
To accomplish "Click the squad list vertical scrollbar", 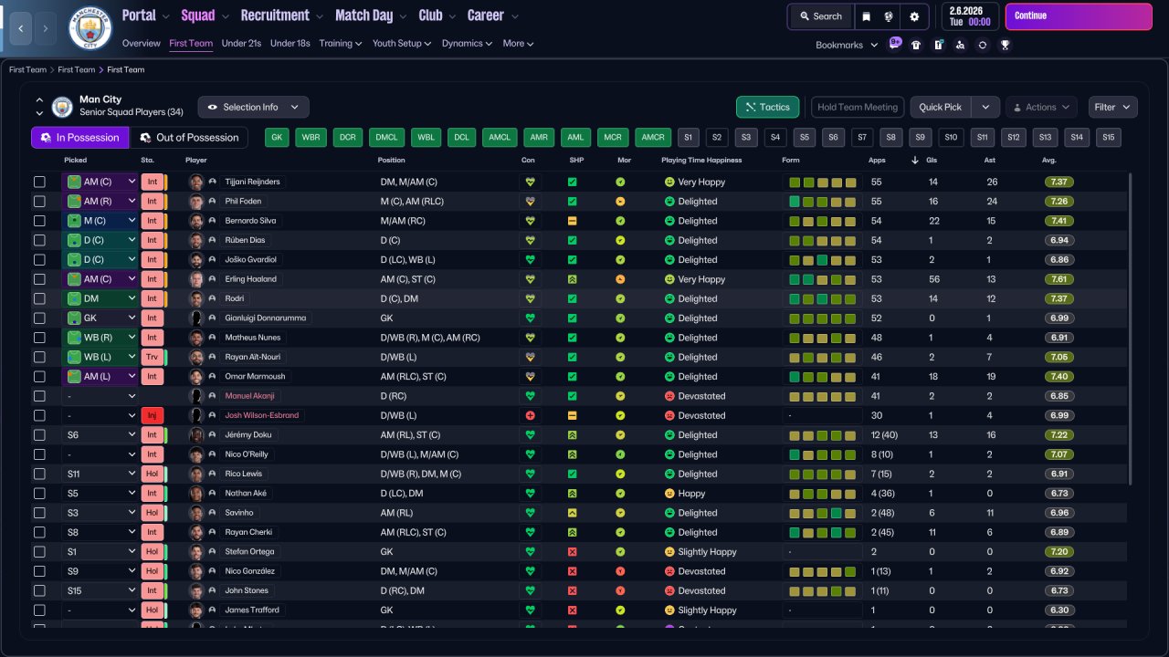I will pyautogui.click(x=1130, y=328).
